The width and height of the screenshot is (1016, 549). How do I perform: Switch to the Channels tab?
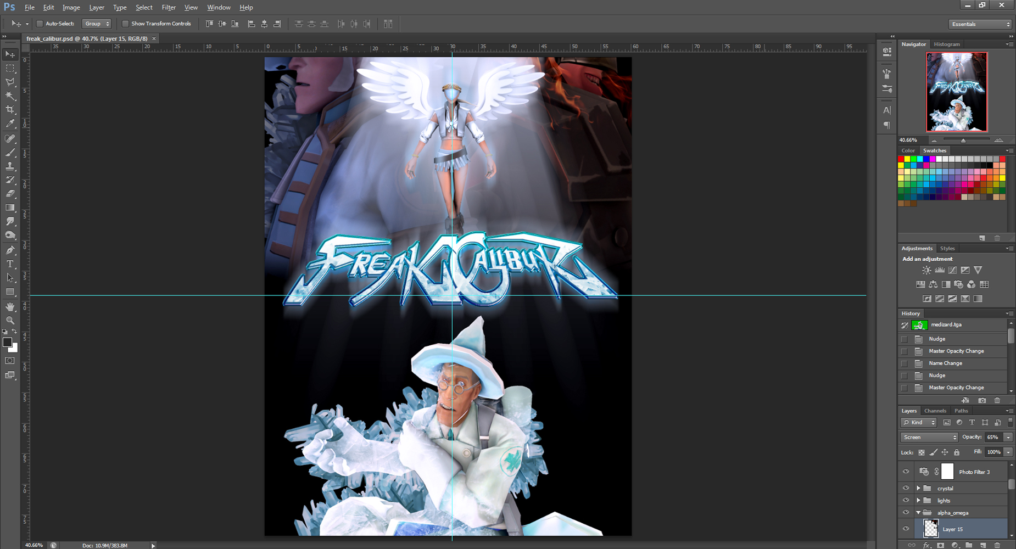(x=935, y=411)
